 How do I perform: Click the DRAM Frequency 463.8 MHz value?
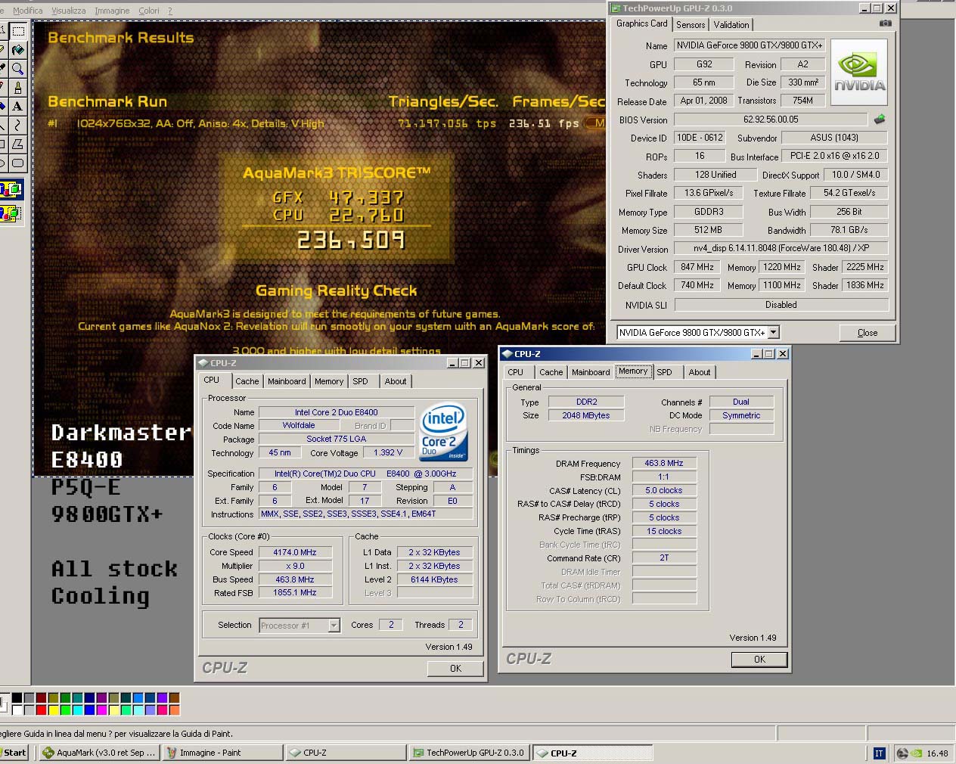click(x=664, y=463)
